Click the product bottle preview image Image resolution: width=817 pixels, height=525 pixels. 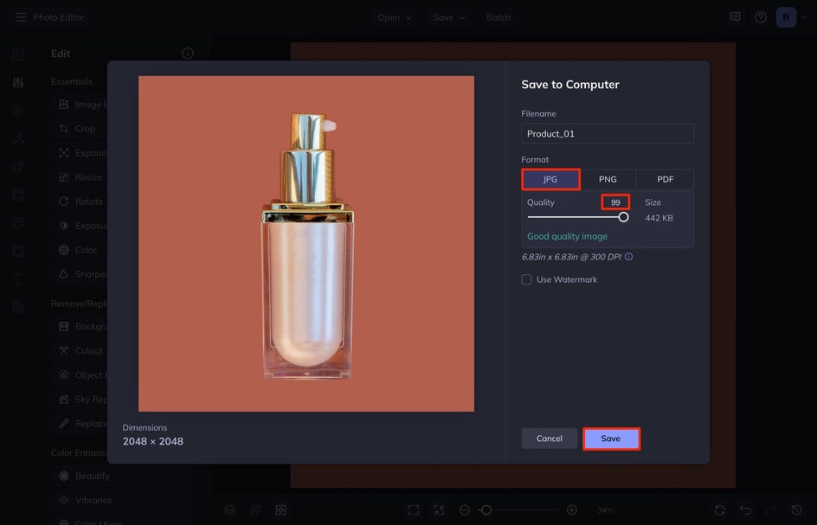point(306,244)
